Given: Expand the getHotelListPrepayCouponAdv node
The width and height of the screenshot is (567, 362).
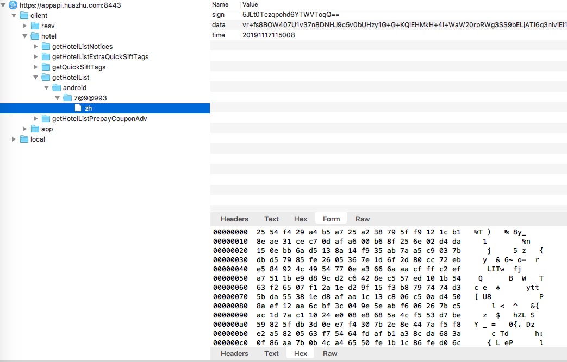Looking at the screenshot, I should [35, 118].
